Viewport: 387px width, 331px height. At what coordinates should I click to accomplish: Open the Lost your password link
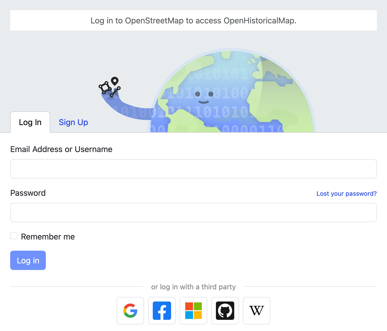coord(346,194)
